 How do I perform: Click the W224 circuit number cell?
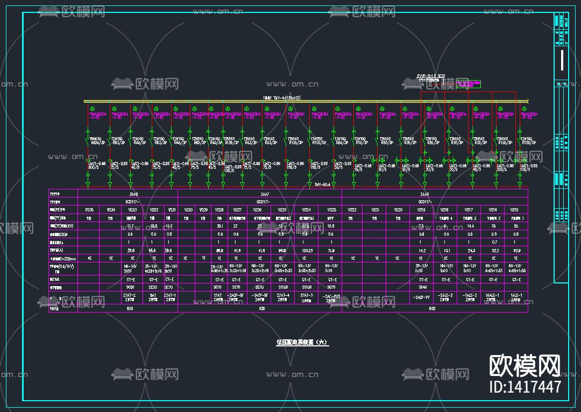click(306, 209)
